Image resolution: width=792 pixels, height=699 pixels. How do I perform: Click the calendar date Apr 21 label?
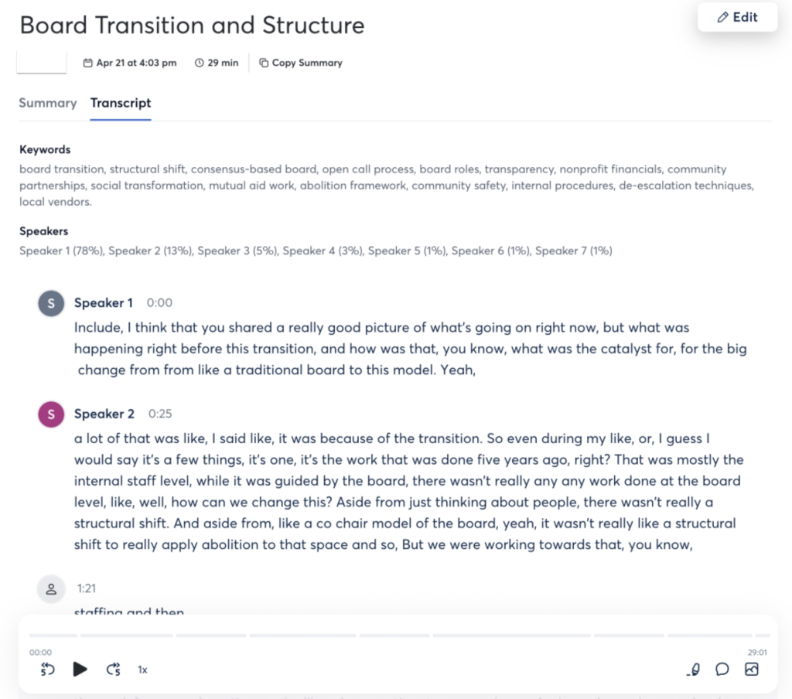[x=130, y=63]
